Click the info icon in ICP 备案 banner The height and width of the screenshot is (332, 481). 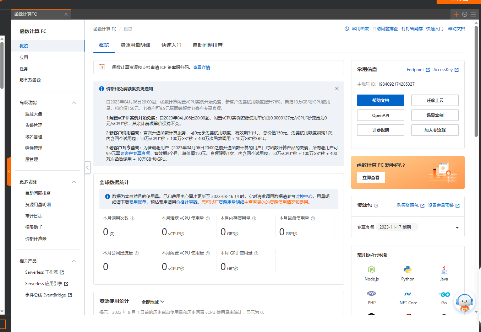[102, 67]
